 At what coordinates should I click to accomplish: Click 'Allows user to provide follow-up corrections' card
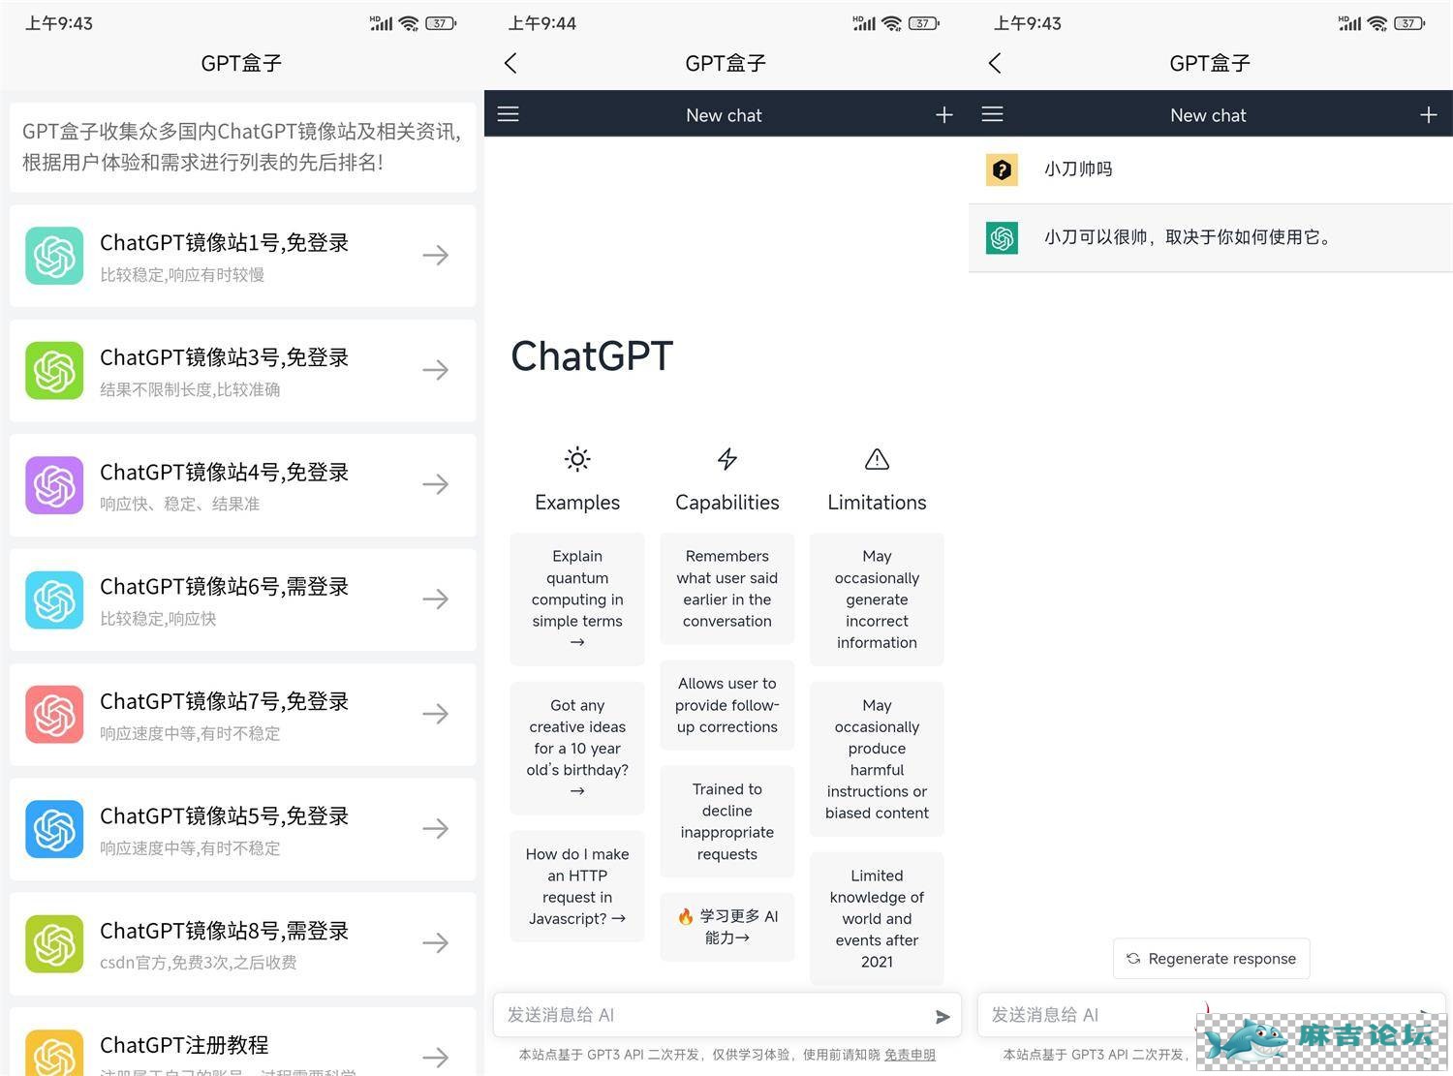tap(727, 705)
